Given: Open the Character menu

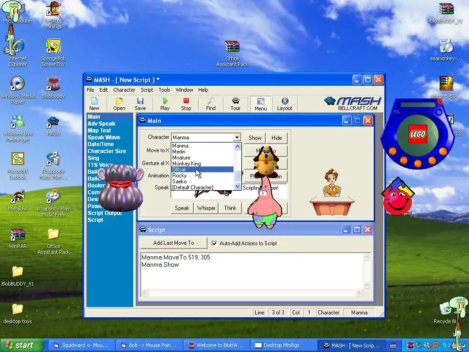Looking at the screenshot, I should click(x=124, y=90).
